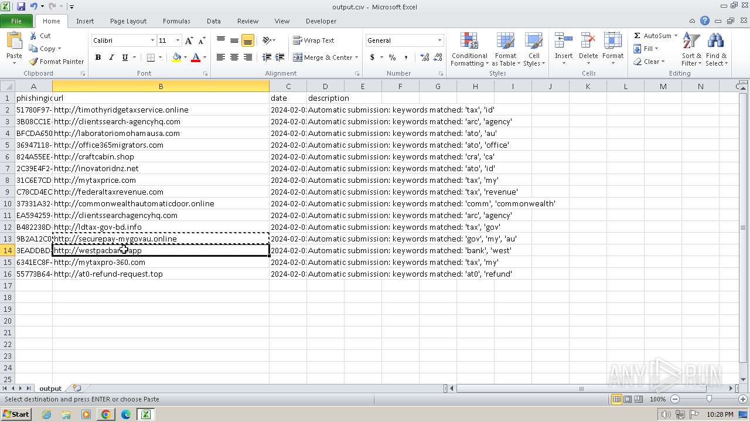Expand the Merge & Center dropdown arrow
This screenshot has width=750, height=422.
(357, 57)
